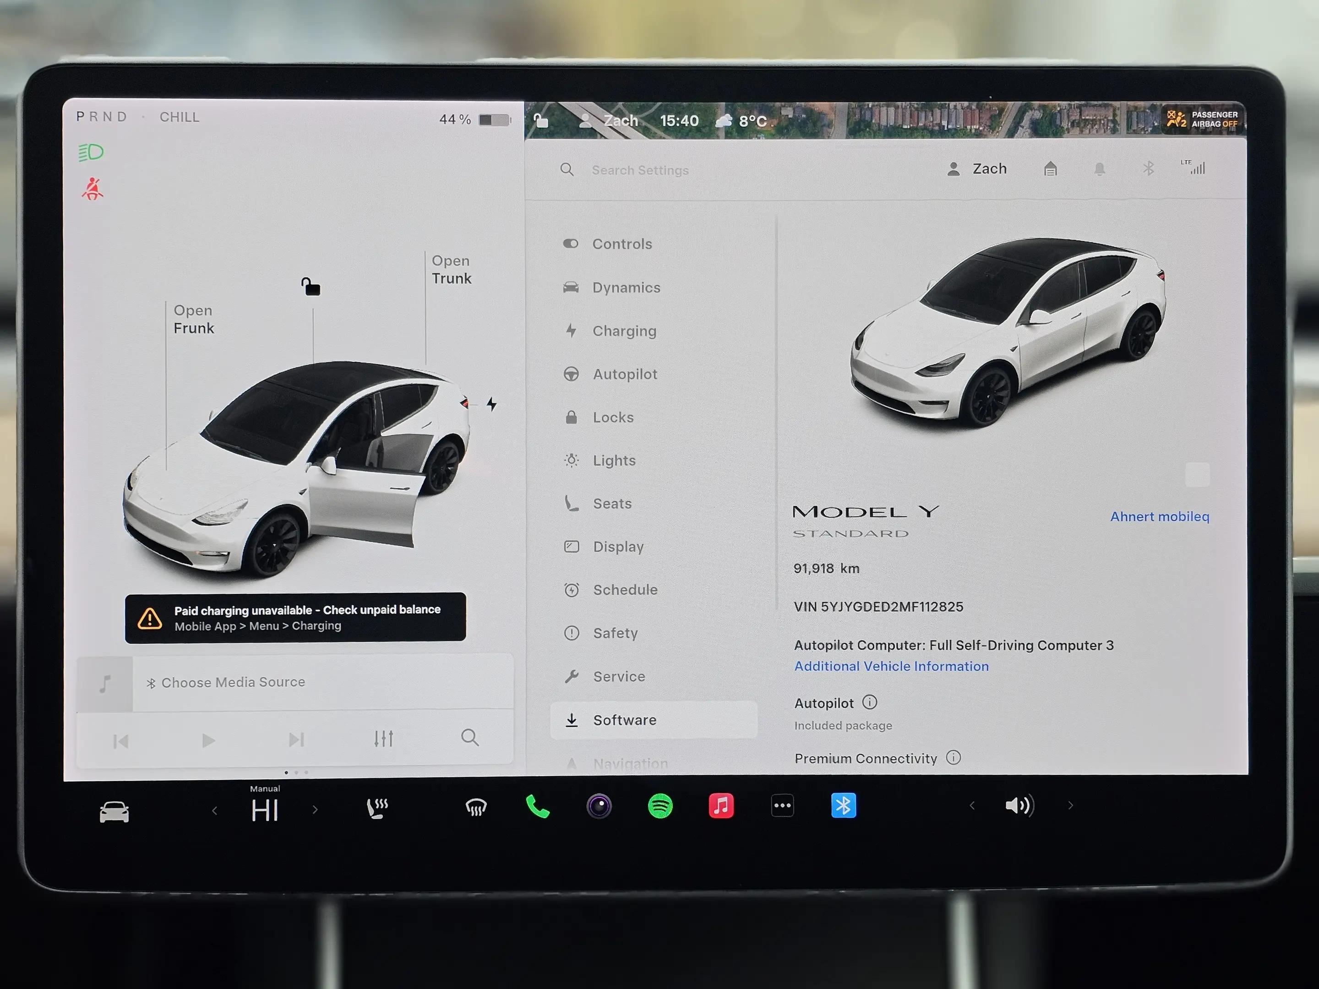Open the Phone app

[x=537, y=807]
